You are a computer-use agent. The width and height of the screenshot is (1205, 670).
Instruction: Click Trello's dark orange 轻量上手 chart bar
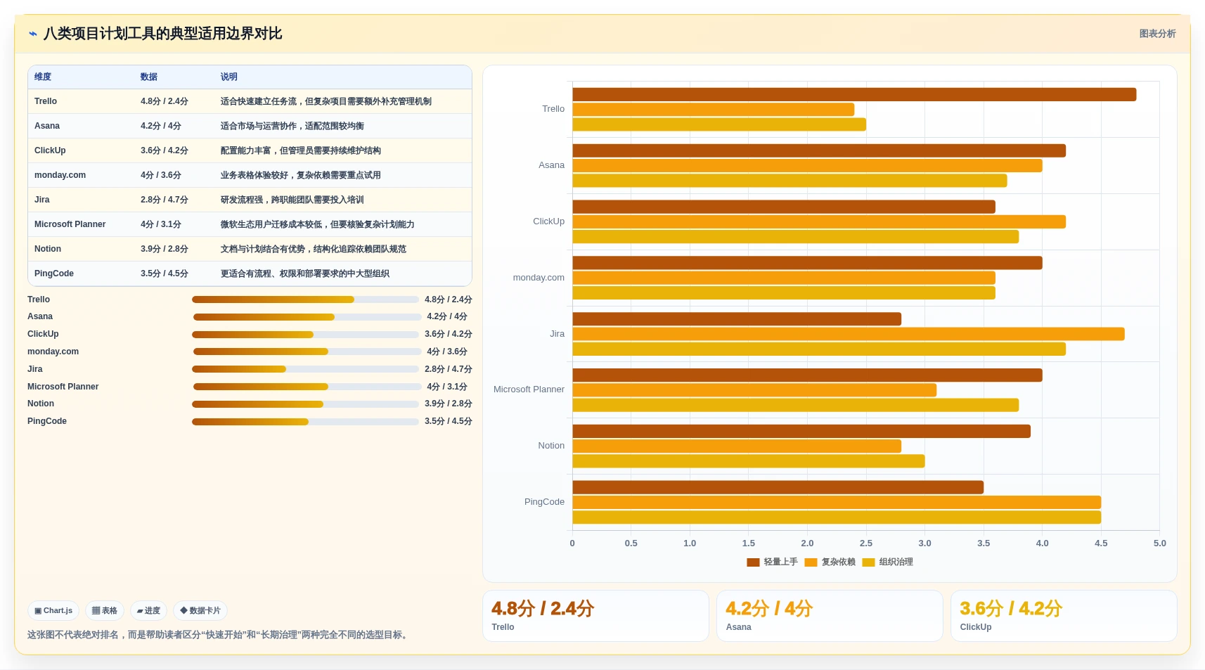[854, 94]
